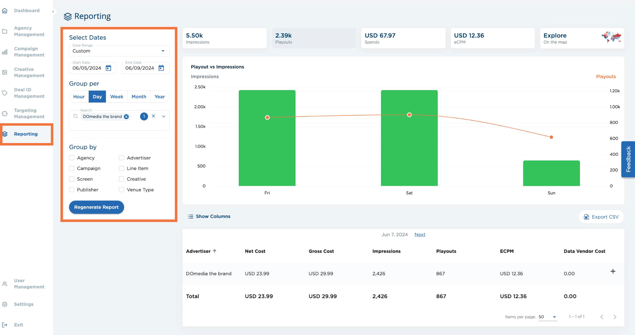The width and height of the screenshot is (635, 335).
Task: Check the Agency group by checkbox
Action: (x=72, y=158)
